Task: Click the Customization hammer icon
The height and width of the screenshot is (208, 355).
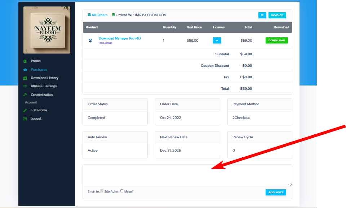Action: click(x=25, y=95)
